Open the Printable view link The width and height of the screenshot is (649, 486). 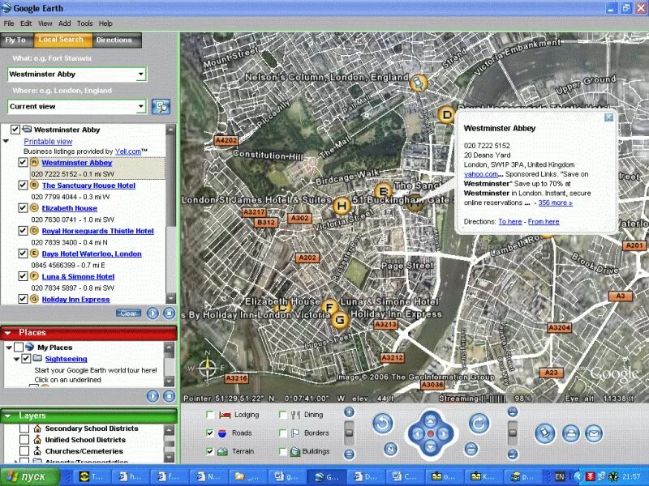[48, 141]
